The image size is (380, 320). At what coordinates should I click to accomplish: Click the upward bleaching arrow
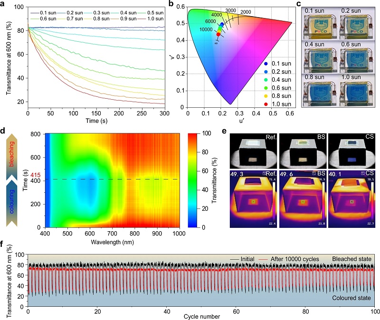click(x=12, y=155)
